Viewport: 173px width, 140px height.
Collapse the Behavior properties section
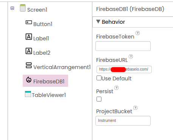point(98,22)
